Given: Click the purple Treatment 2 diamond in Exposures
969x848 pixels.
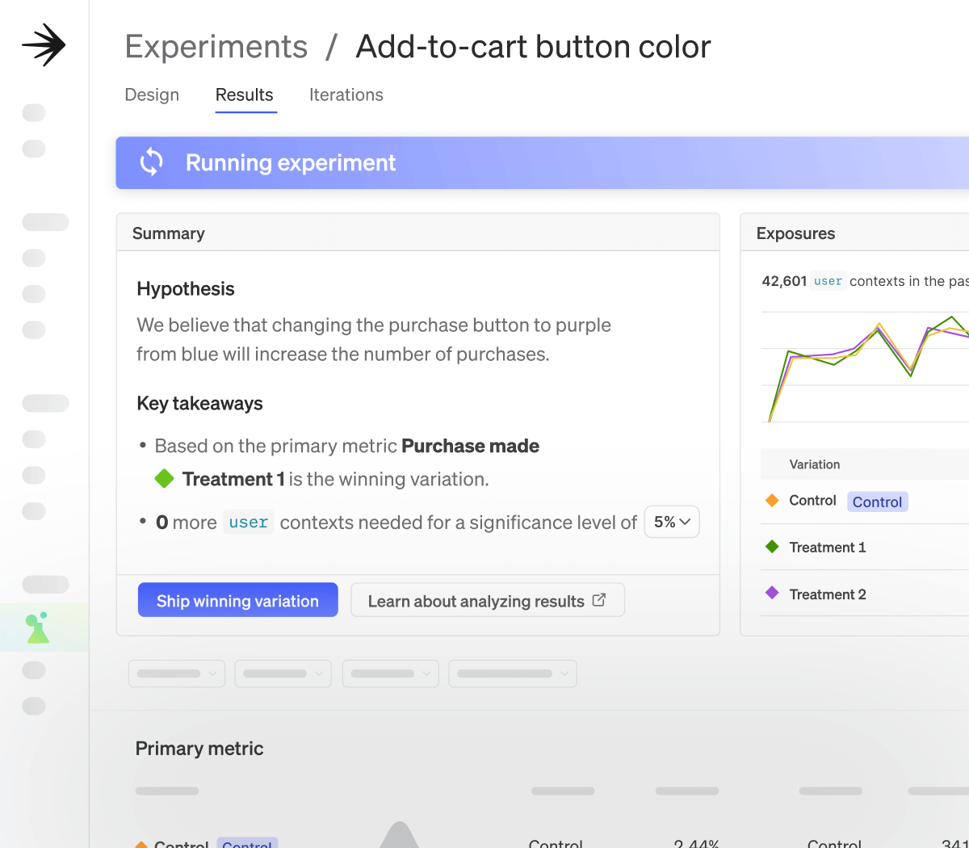Looking at the screenshot, I should coord(772,594).
